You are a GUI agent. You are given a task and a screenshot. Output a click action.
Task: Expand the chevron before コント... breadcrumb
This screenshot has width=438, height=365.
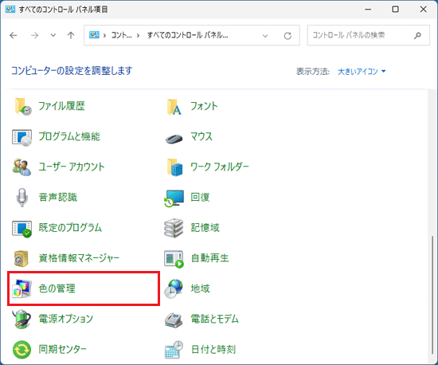[x=104, y=36]
